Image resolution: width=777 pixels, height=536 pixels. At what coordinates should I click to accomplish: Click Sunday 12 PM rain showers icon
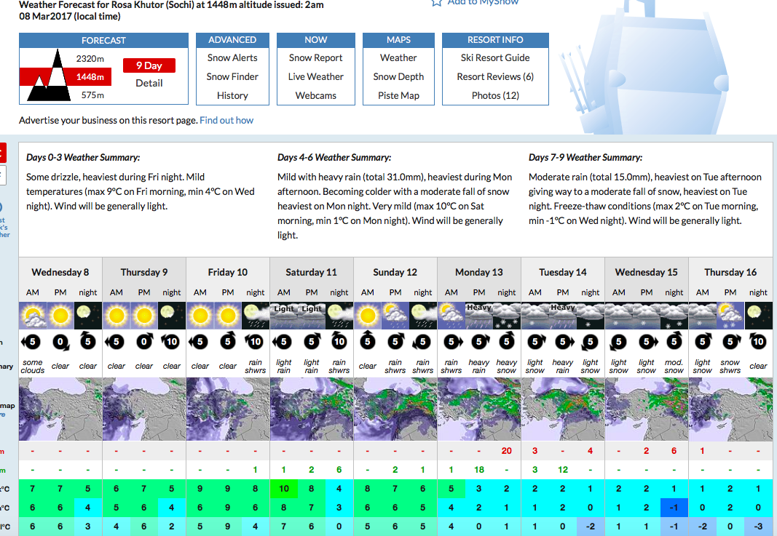pyautogui.click(x=395, y=315)
